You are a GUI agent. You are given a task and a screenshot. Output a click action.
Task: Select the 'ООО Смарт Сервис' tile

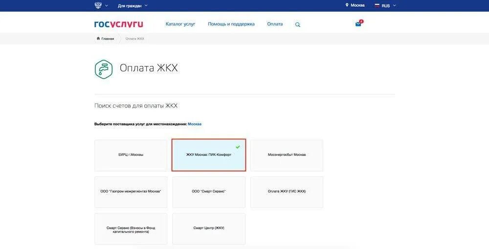point(209,192)
